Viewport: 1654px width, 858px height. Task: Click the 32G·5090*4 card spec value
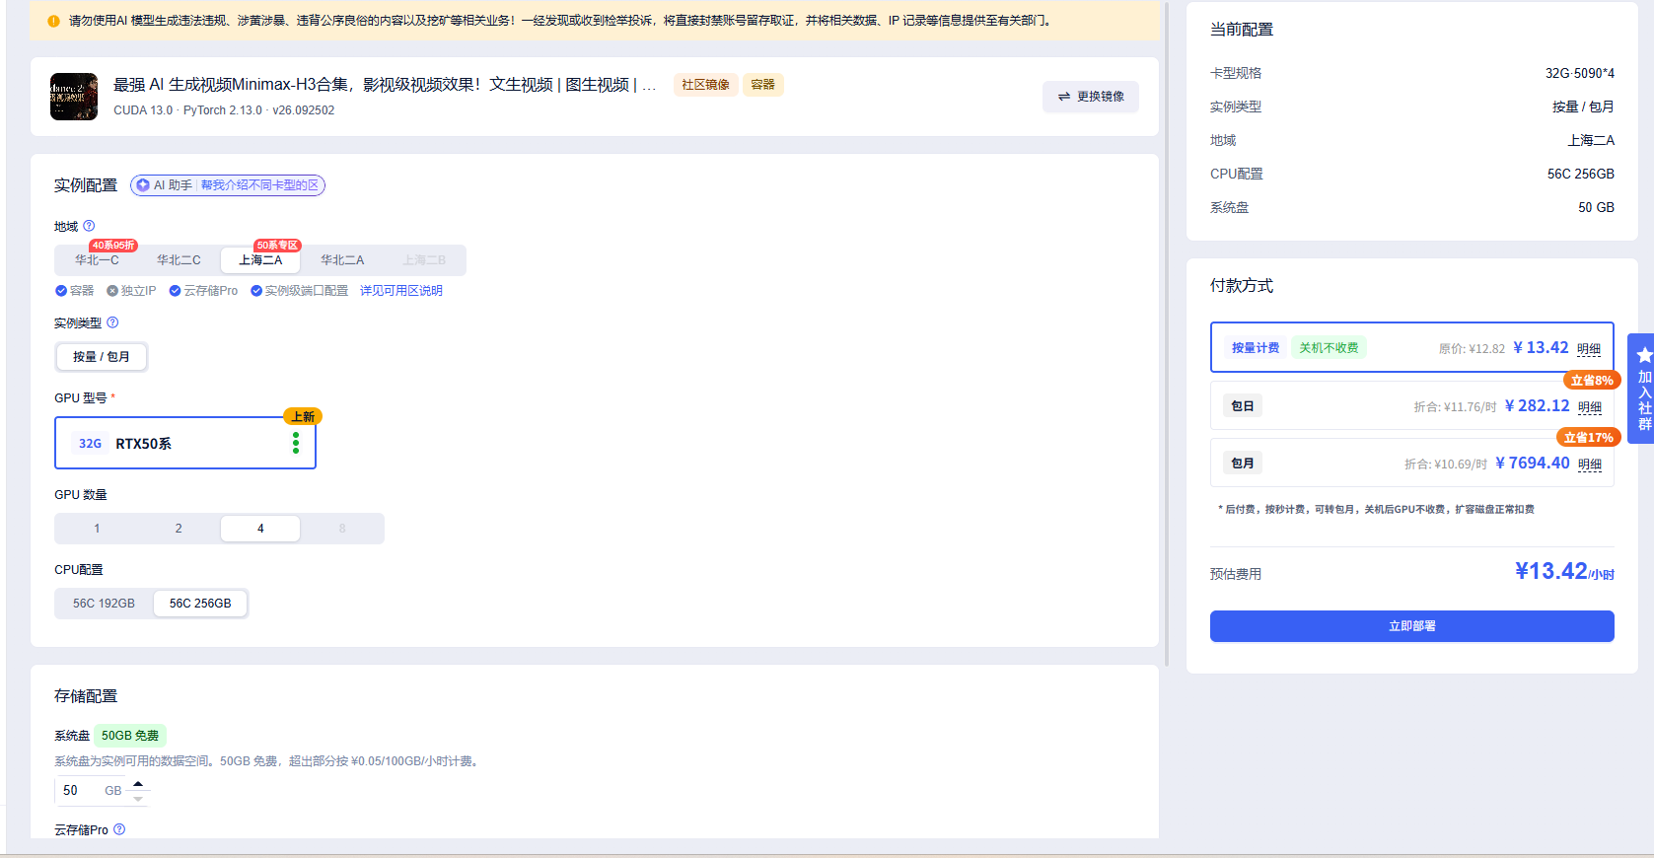(x=1580, y=73)
